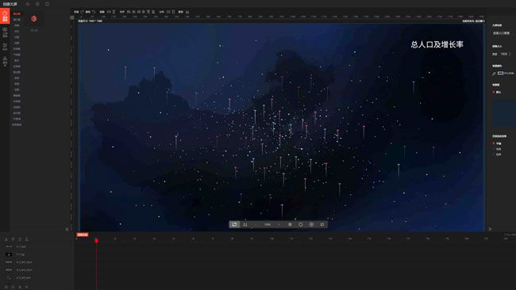
Task: Click the grid icon in canvas toolbar
Action: 290,224
